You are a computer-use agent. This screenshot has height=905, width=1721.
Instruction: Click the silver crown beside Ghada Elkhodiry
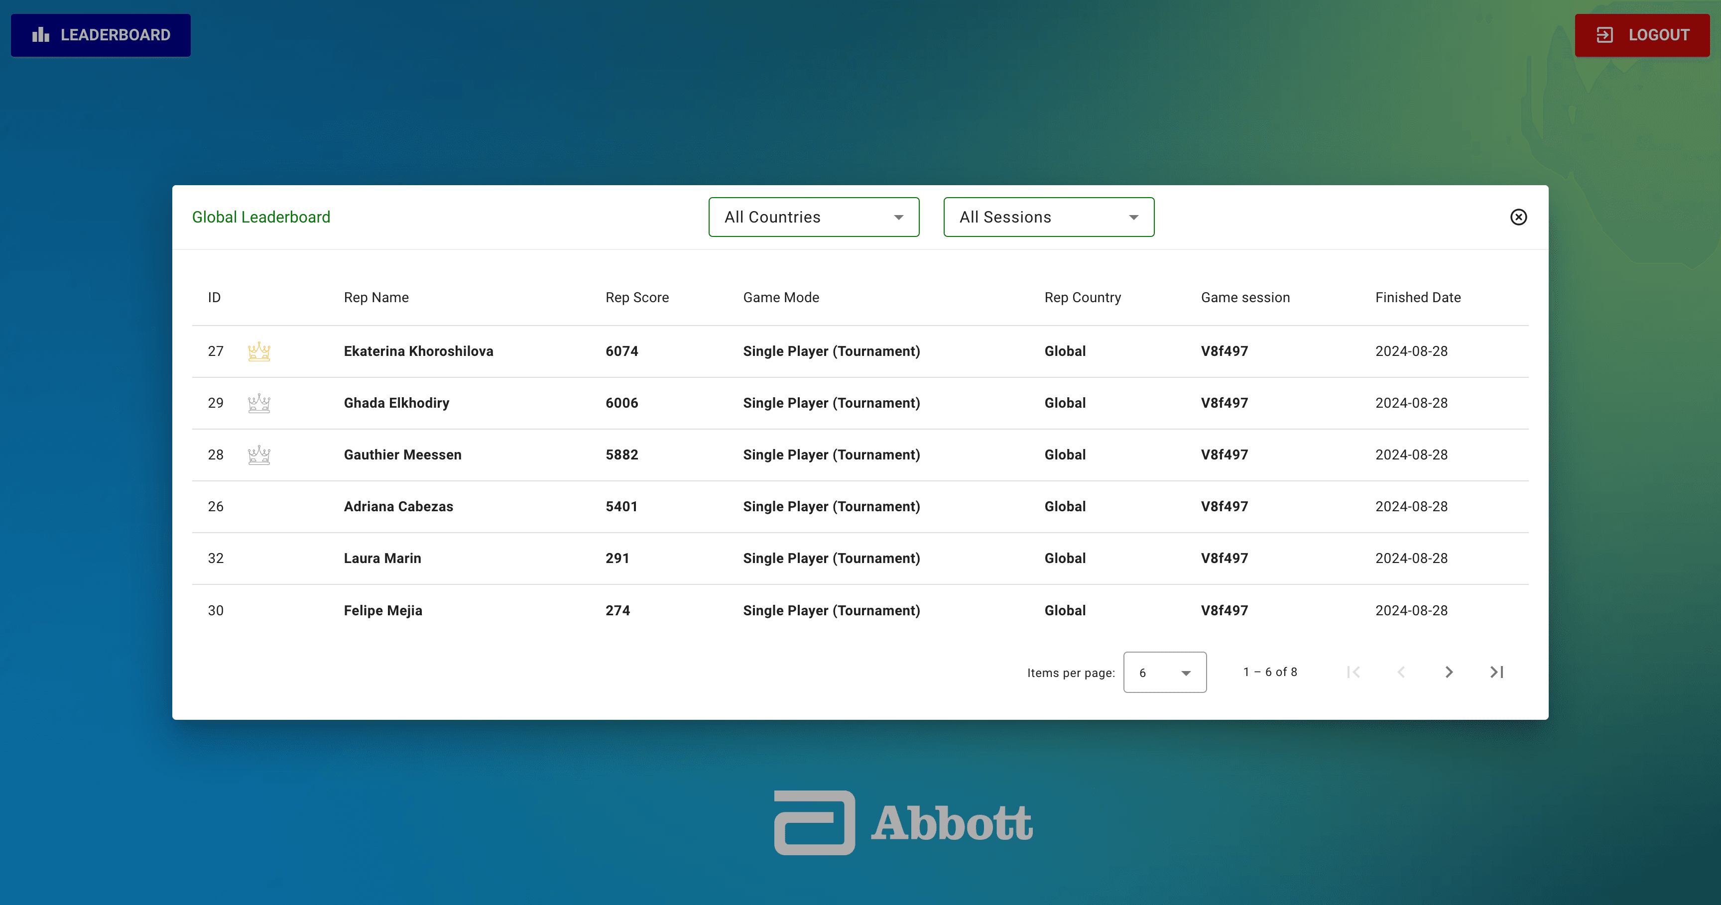pos(258,403)
